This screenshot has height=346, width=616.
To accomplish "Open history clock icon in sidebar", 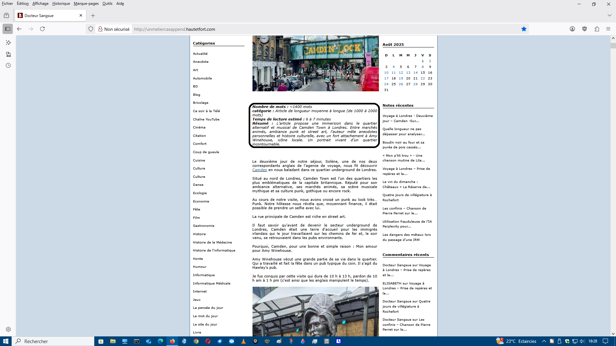I will tap(8, 65).
